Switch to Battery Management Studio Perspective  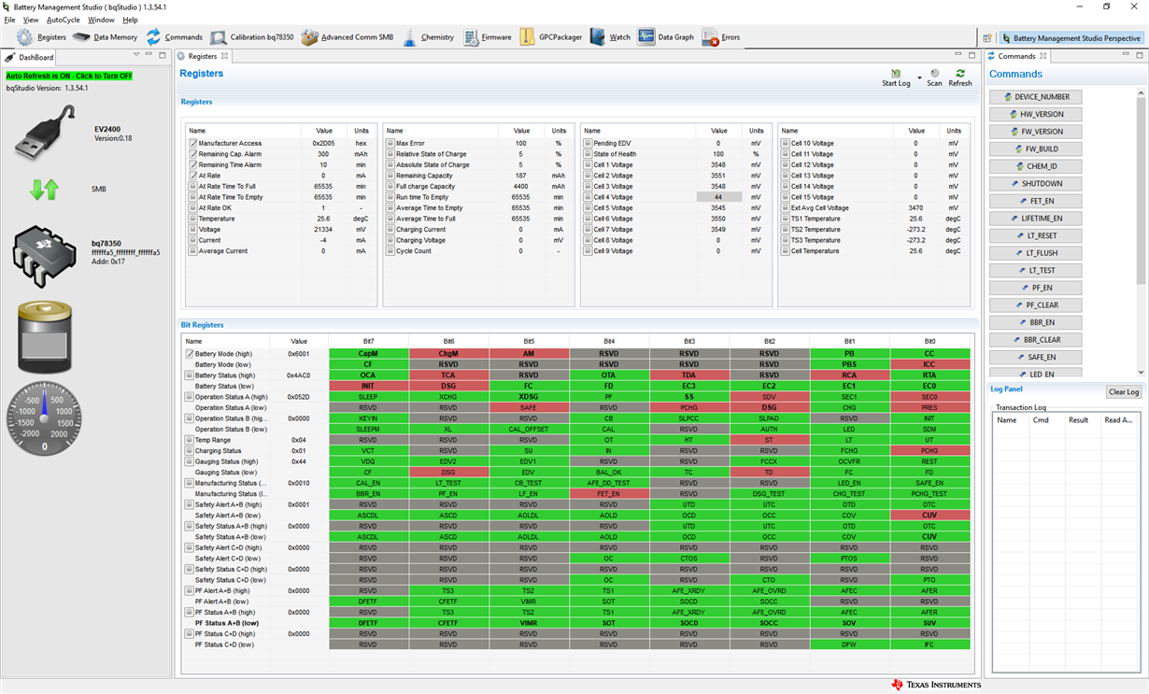pyautogui.click(x=1071, y=38)
